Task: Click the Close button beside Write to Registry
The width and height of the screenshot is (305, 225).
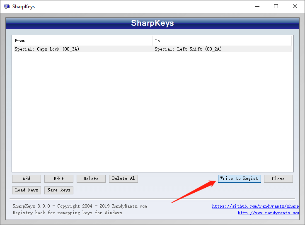Action: click(278, 179)
